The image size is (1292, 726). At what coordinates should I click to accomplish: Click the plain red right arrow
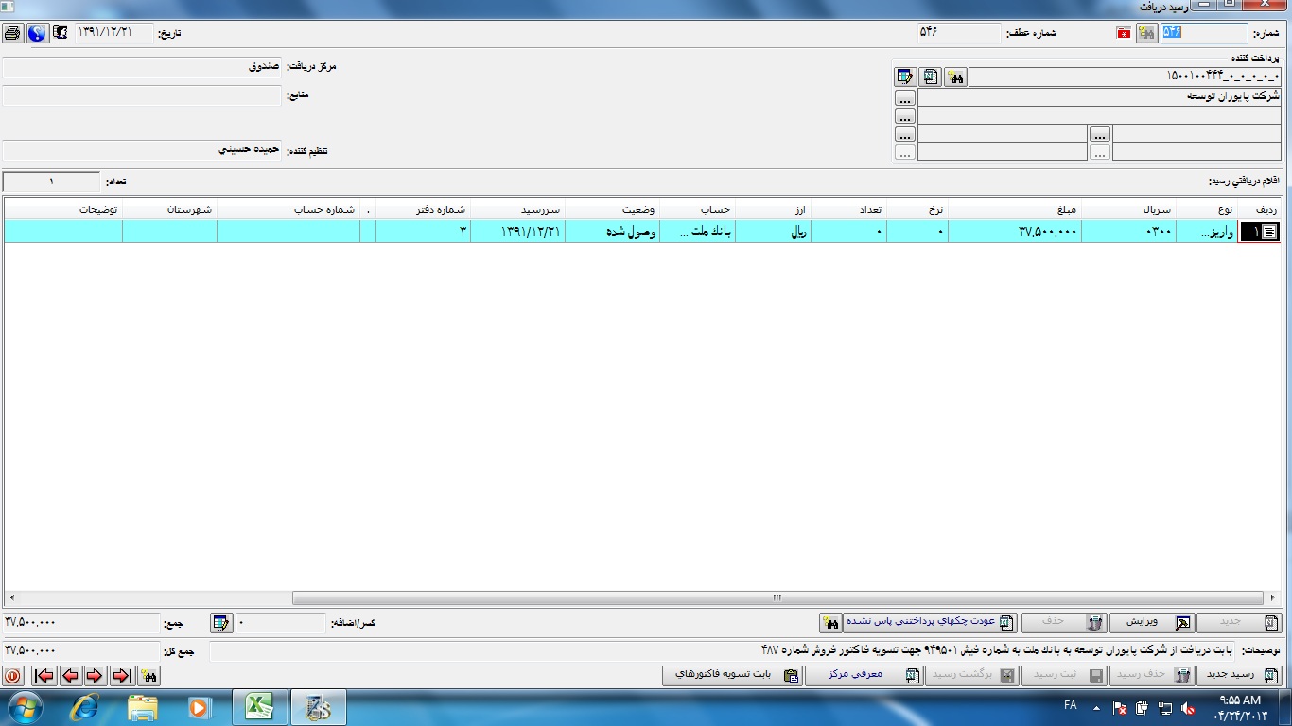tap(96, 676)
